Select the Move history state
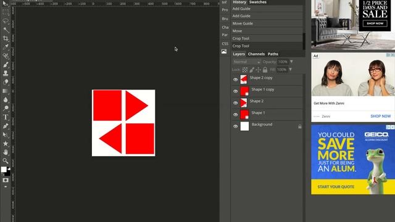The height and width of the screenshot is (222, 395). click(x=267, y=31)
